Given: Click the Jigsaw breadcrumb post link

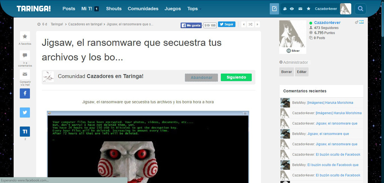Looking at the screenshot, I should (130, 24).
